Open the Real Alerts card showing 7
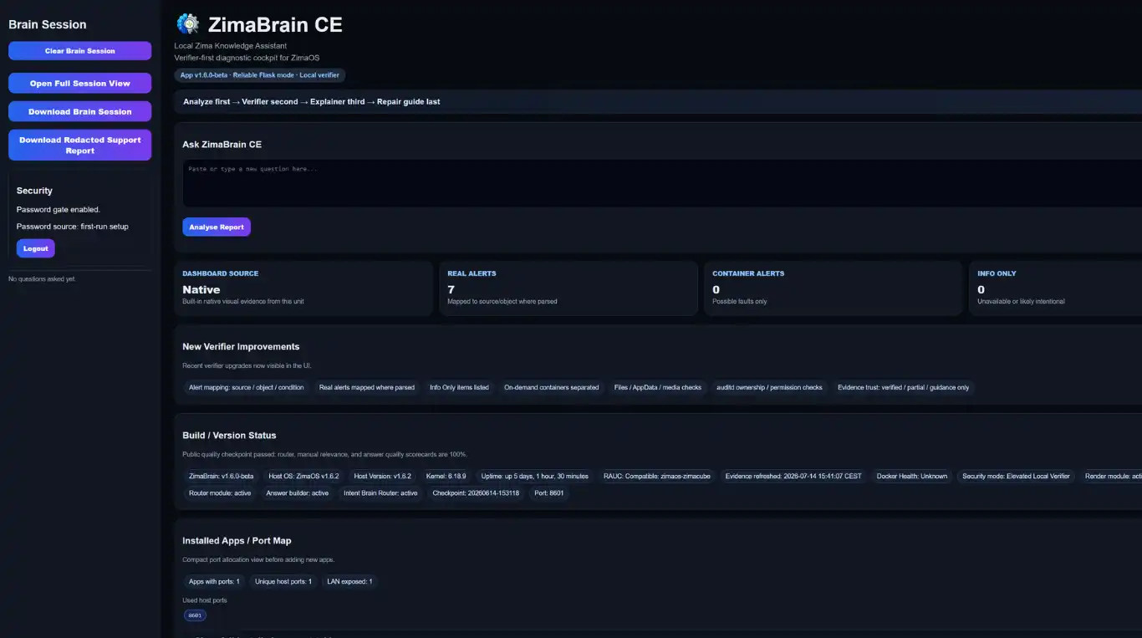 pos(568,288)
